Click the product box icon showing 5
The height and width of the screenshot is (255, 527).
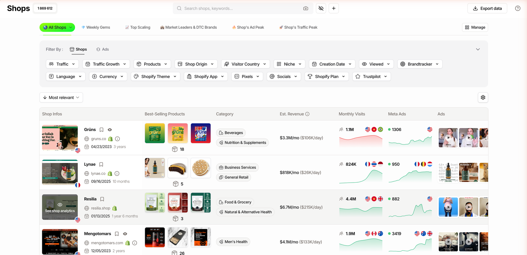pyautogui.click(x=176, y=184)
